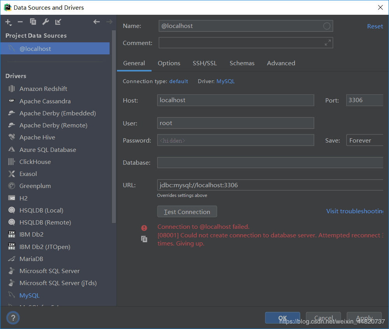This screenshot has height=329, width=389.
Task: Click the PyCharm icon in title bar
Action: pyautogui.click(x=8, y=7)
